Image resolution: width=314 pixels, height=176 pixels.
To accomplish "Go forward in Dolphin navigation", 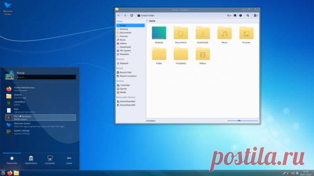I will tap(125, 16).
